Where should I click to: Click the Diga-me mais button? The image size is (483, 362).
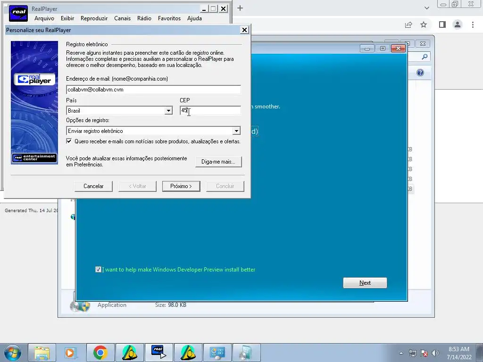tap(218, 162)
